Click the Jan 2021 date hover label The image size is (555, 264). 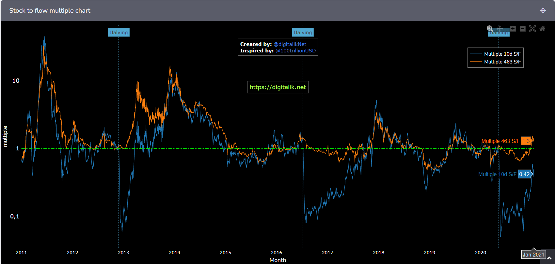tap(533, 255)
